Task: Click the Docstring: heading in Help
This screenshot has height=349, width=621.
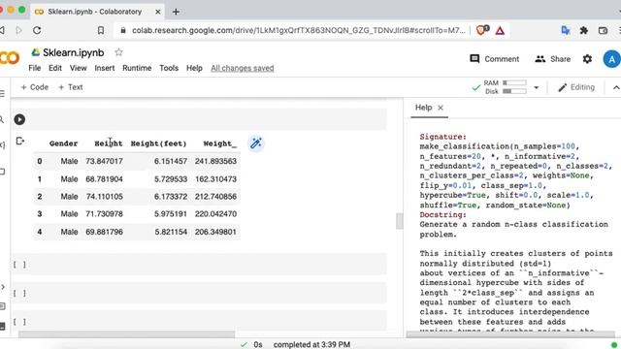Action: point(443,215)
